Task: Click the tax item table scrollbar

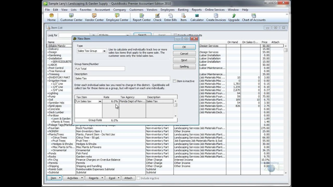Action: 176,109
